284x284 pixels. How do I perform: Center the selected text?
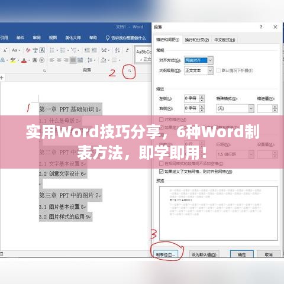coord(59,60)
